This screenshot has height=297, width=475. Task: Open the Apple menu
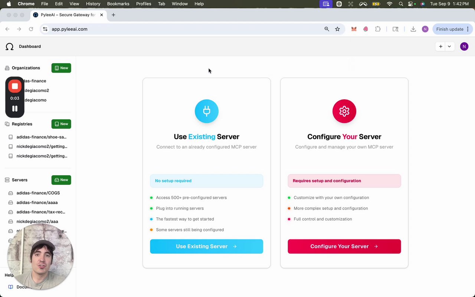point(9,4)
